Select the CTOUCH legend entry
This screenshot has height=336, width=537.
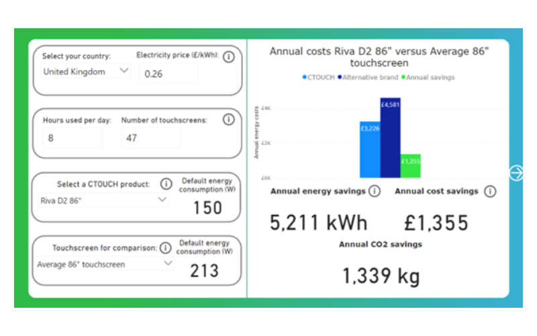(318, 77)
